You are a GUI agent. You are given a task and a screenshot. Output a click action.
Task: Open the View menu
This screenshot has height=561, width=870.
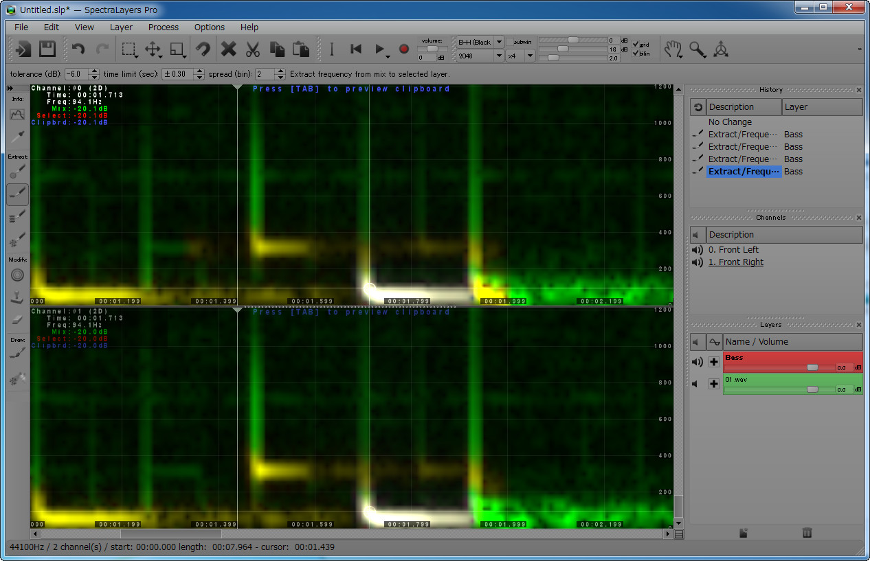[85, 27]
